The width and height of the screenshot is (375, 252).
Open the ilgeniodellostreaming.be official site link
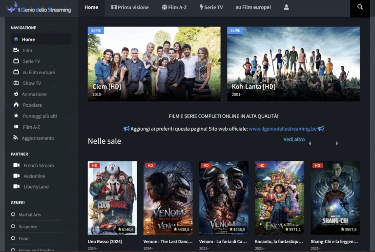coord(283,129)
